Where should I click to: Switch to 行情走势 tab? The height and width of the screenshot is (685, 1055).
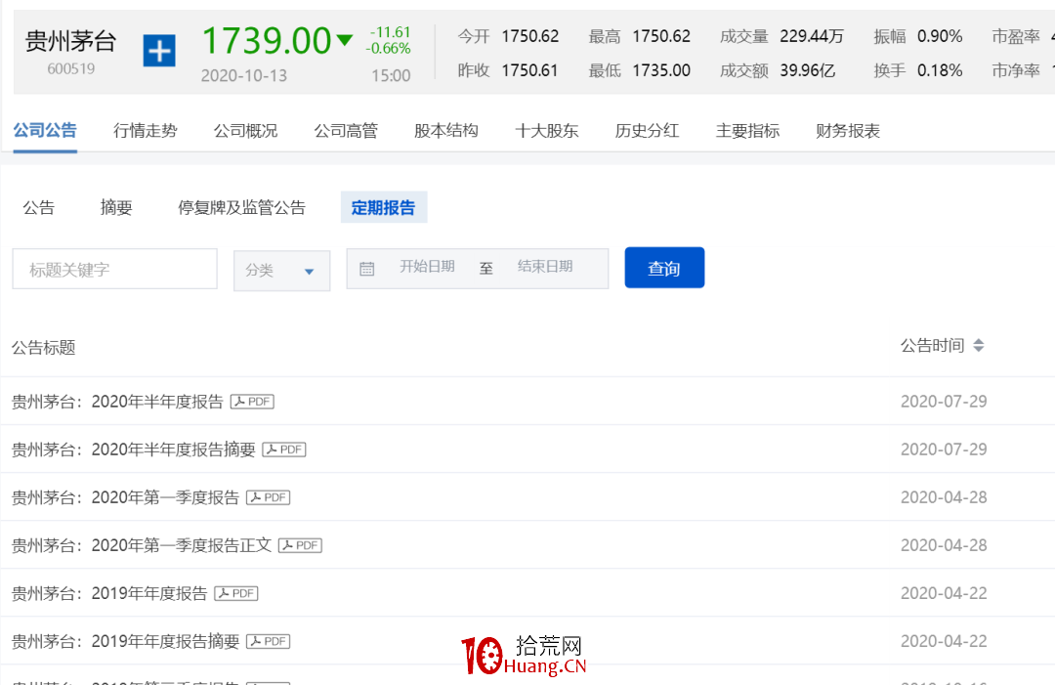146,131
